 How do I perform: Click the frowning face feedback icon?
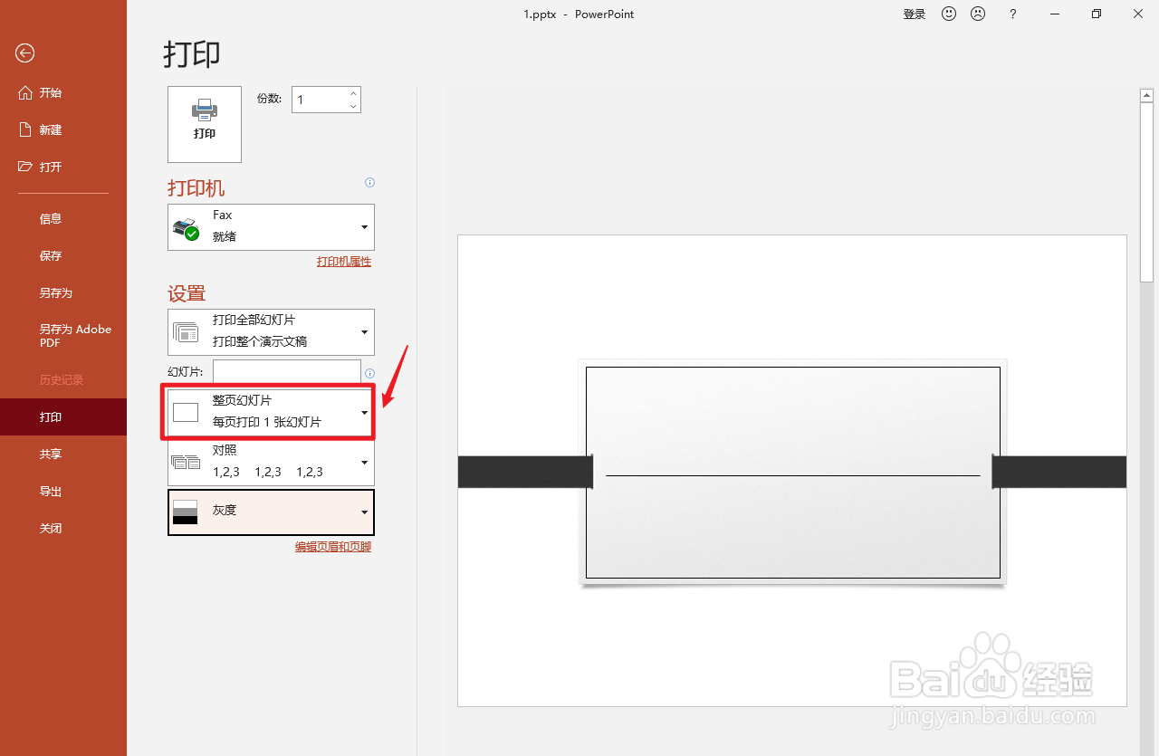(x=978, y=14)
